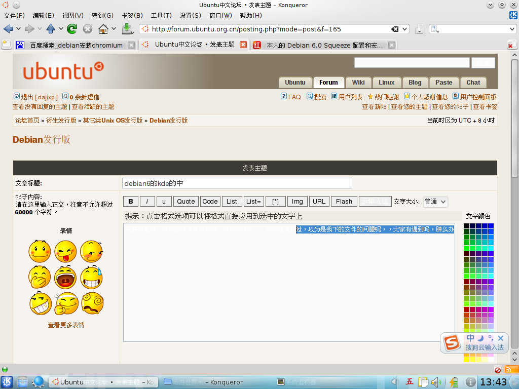Open the search bar dropdown arrow
519x389 pixels.
[x=512, y=29]
